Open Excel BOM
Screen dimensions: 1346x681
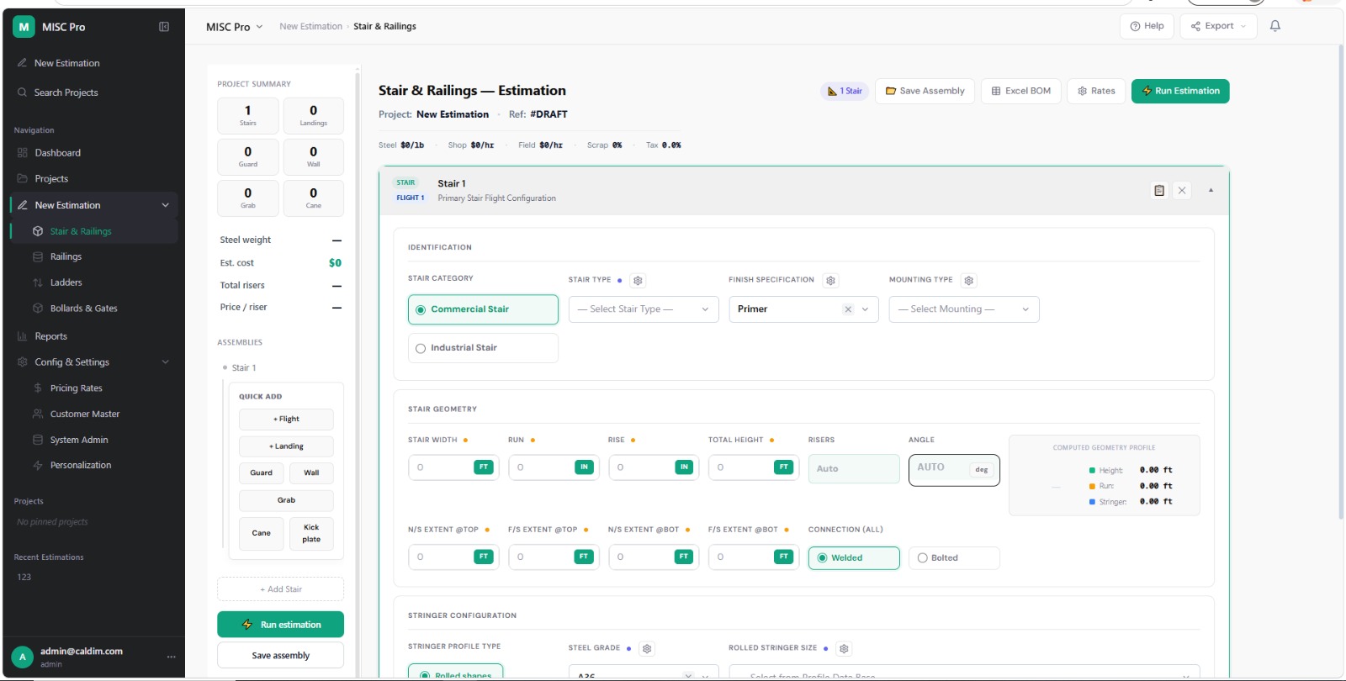click(1021, 91)
